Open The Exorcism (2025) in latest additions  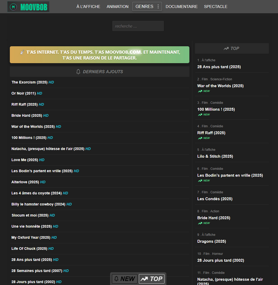30,82
